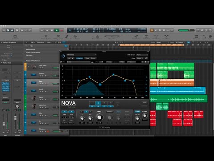Open the Browsers media icon
Viewport: 214px width, 161px height.
(210, 30)
